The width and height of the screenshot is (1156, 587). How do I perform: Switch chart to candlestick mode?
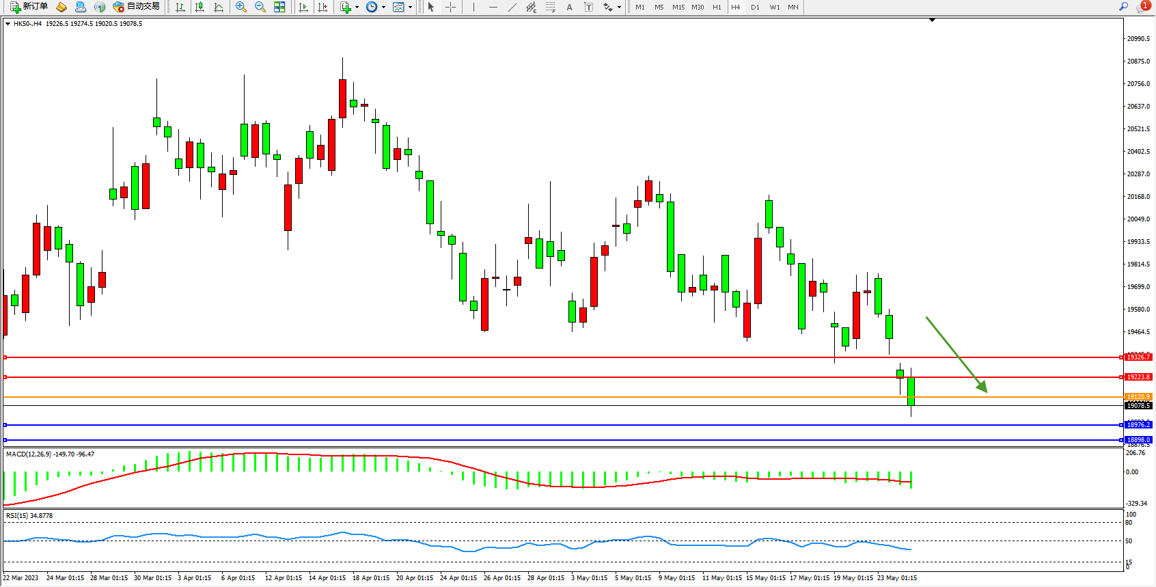pyautogui.click(x=199, y=7)
